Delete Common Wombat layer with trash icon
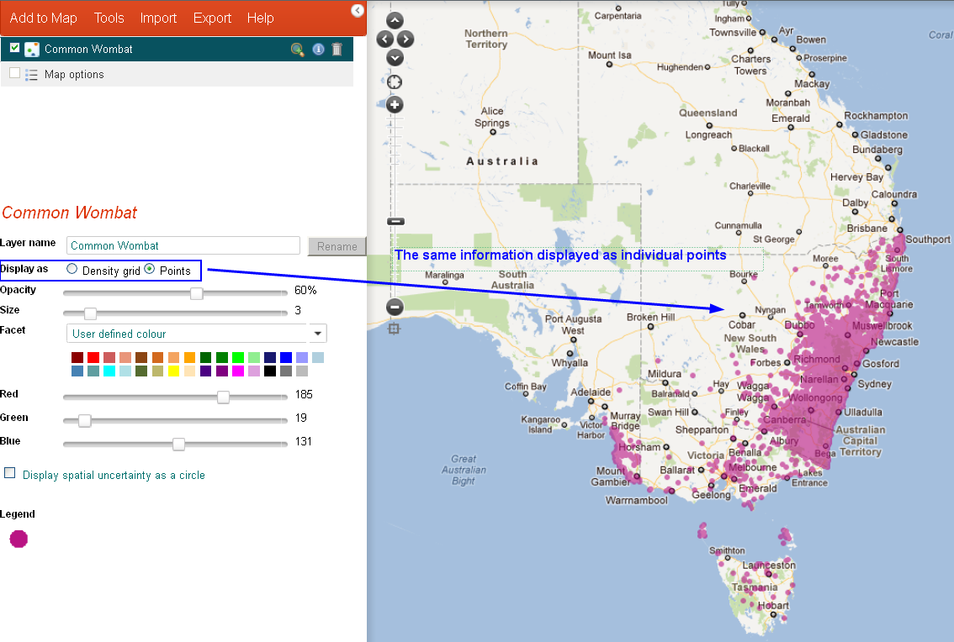This screenshot has width=954, height=642. tap(337, 50)
